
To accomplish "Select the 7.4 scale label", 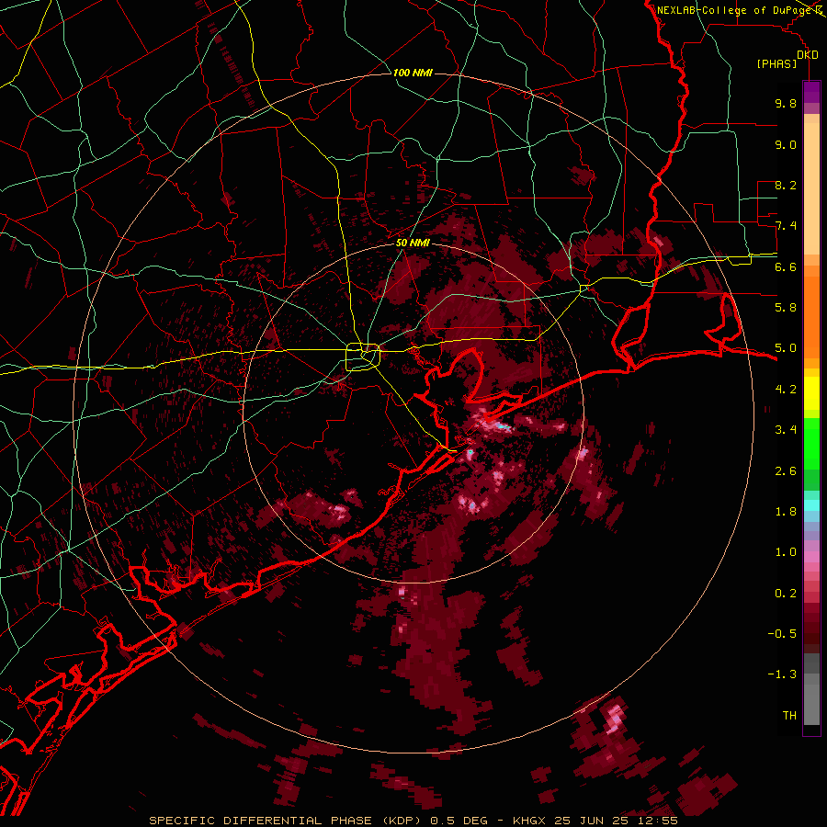I will click(786, 226).
